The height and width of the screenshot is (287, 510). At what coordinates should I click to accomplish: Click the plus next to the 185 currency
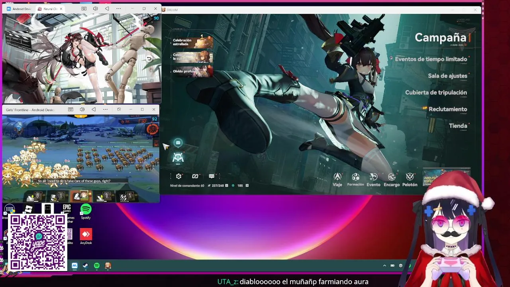coord(247,185)
